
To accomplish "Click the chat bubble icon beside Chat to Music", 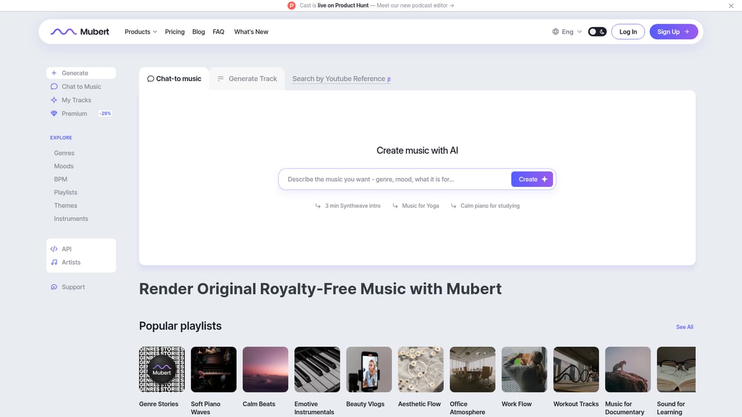I will (54, 86).
